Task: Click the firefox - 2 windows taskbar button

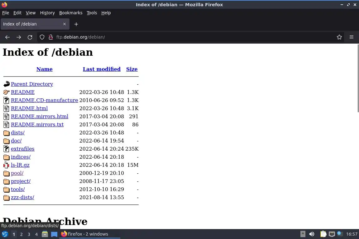Action: (x=90, y=234)
